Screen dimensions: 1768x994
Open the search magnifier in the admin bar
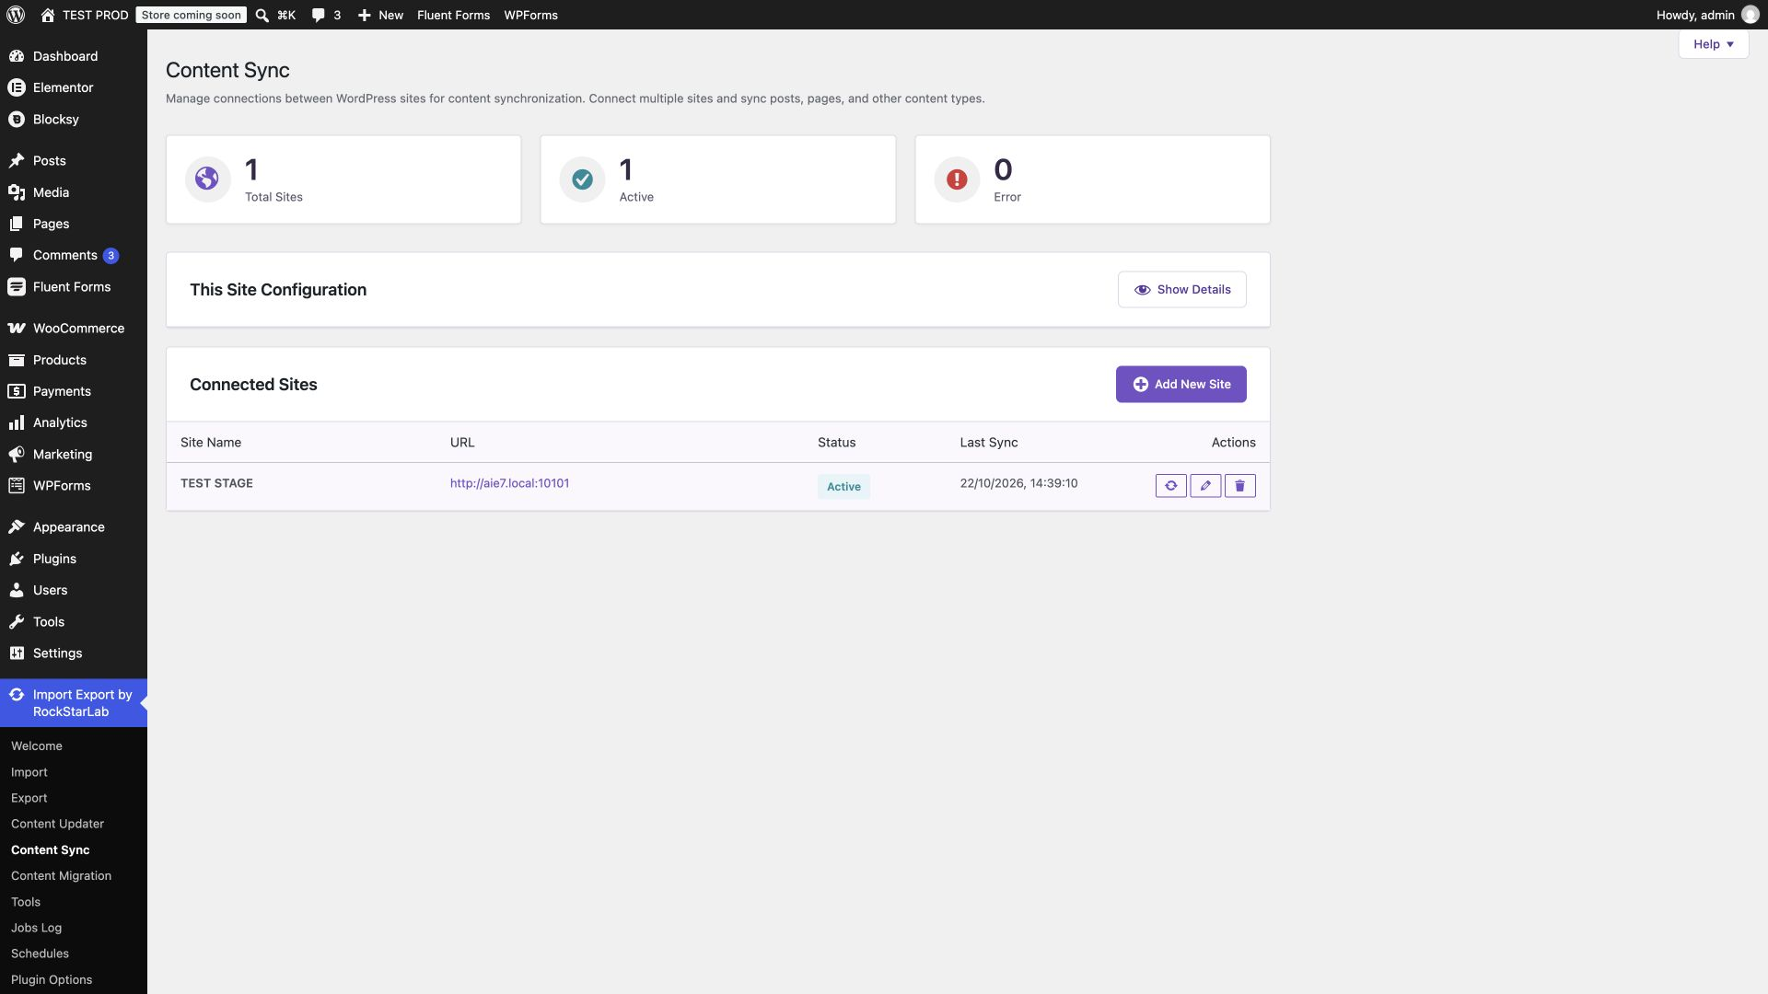[x=262, y=15]
